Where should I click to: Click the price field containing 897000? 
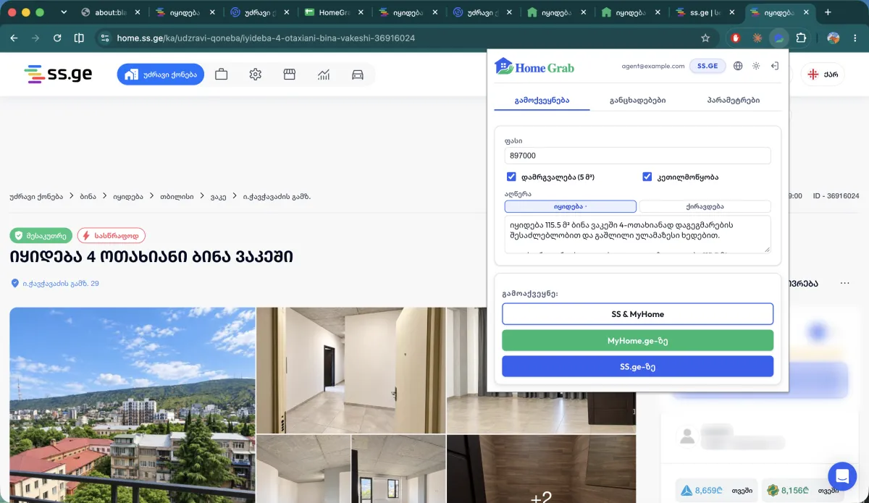[x=637, y=156]
